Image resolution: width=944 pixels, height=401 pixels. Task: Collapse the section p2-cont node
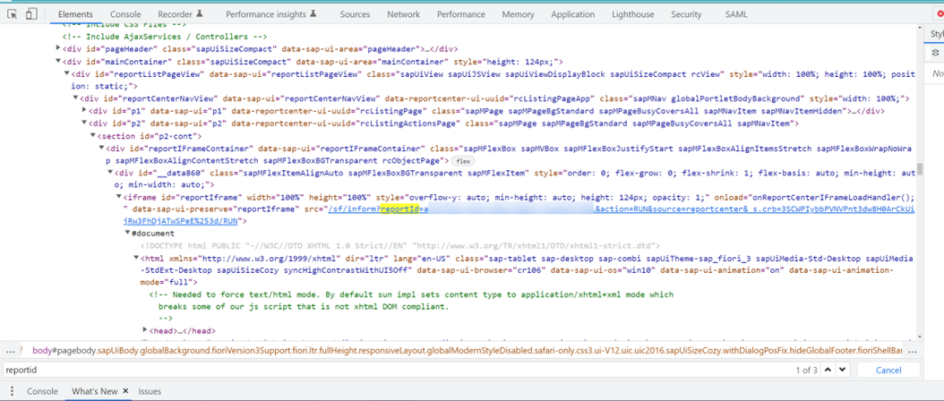coord(93,136)
